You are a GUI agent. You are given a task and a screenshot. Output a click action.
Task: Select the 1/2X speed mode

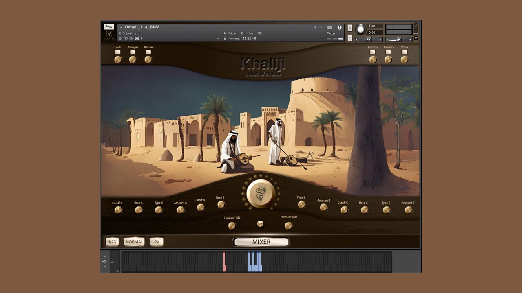pyautogui.click(x=112, y=242)
